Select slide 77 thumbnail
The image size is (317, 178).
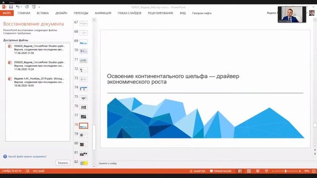[x=83, y=117]
